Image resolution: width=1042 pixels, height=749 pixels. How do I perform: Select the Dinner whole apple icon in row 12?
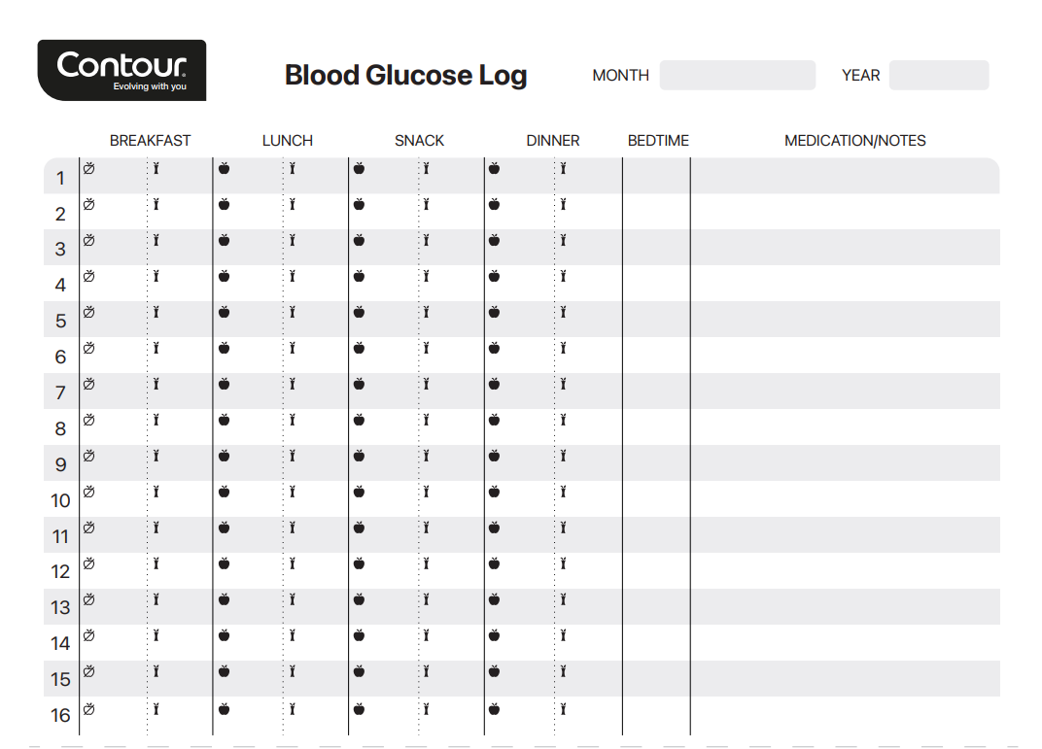pyautogui.click(x=494, y=563)
